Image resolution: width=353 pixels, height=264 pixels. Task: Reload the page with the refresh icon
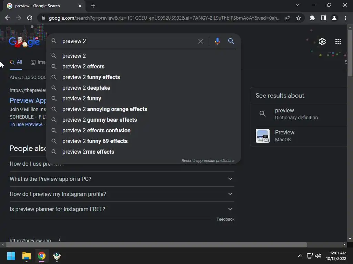[x=30, y=18]
